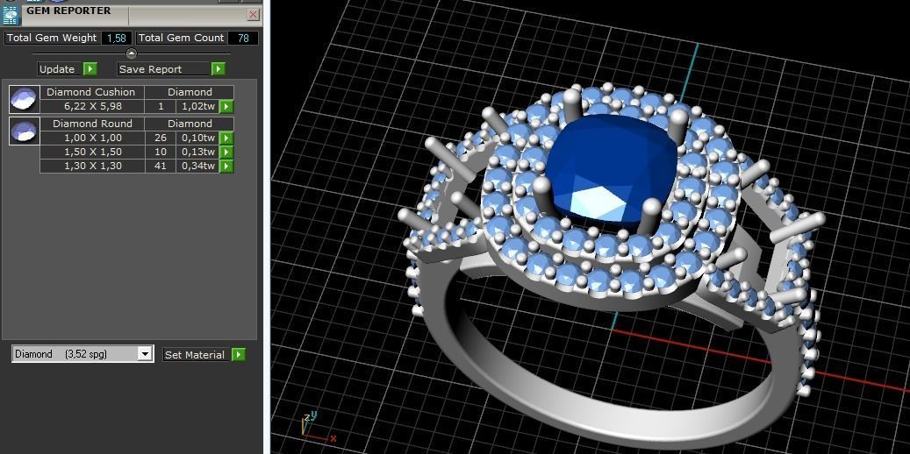
Task: Click the 'Diamond Round' header cell
Action: tap(91, 124)
